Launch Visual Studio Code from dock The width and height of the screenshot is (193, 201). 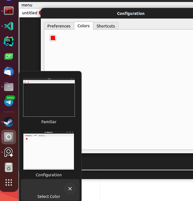[x=9, y=26]
